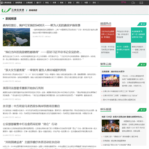Open headline 公安部部署集中打击食药环犯罪
Screen dimensions: 149x149
(30, 124)
